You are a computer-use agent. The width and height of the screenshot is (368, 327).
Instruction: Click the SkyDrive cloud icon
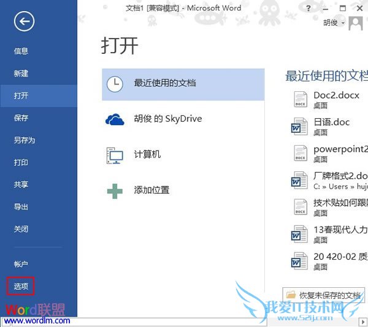coord(115,119)
